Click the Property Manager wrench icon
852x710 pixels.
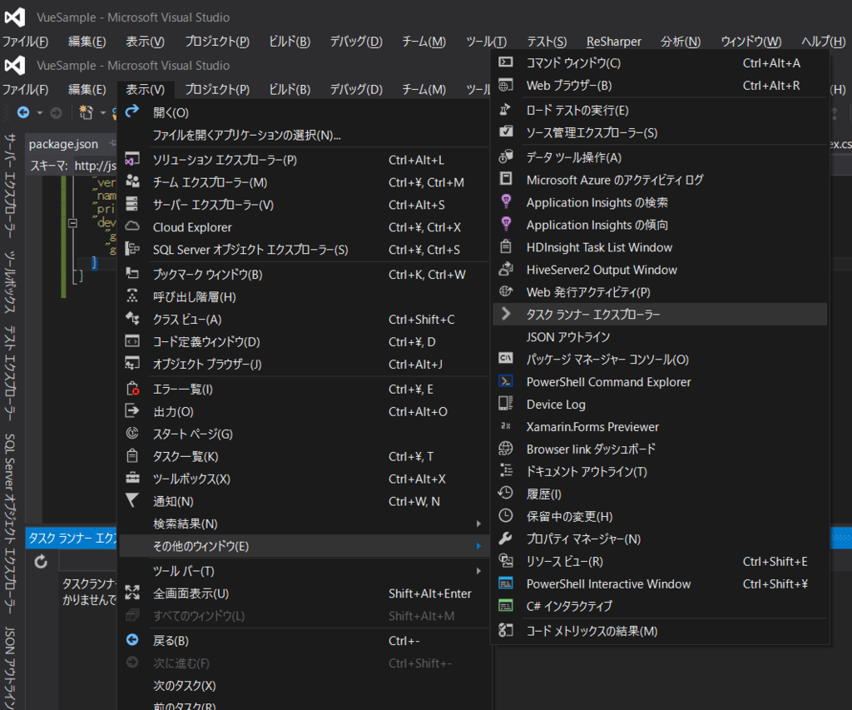click(505, 539)
